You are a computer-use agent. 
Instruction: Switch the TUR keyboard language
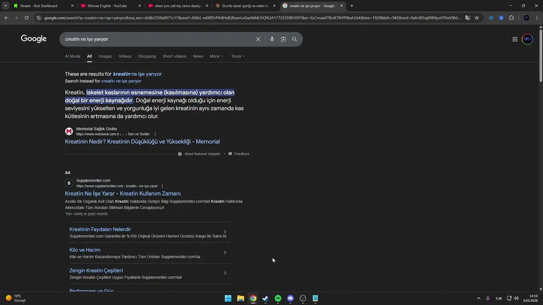click(x=499, y=298)
